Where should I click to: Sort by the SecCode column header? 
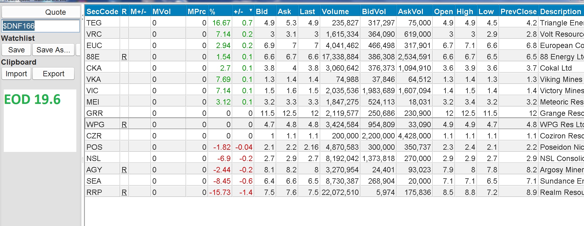(102, 12)
